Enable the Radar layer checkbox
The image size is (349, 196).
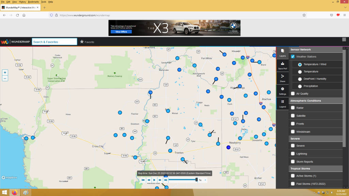(293, 108)
